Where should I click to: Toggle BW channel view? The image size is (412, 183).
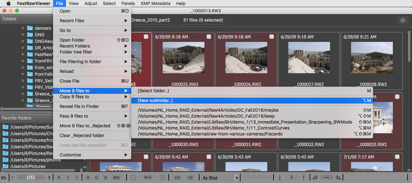pos(116,178)
